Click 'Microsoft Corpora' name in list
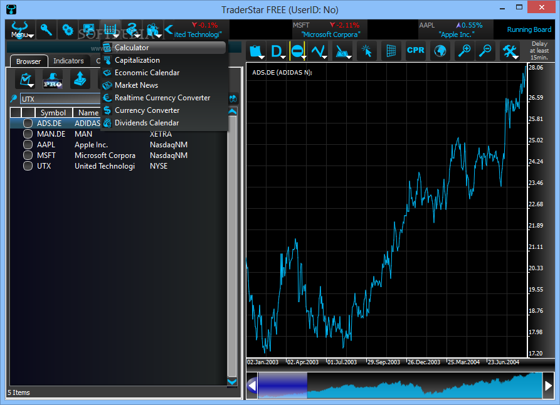Image resolution: width=560 pixels, height=405 pixels. 105,155
